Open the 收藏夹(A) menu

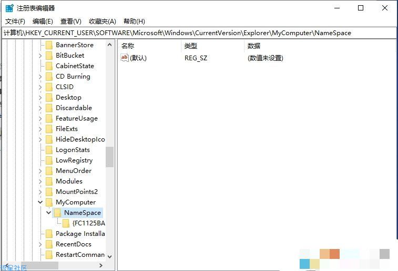(103, 21)
